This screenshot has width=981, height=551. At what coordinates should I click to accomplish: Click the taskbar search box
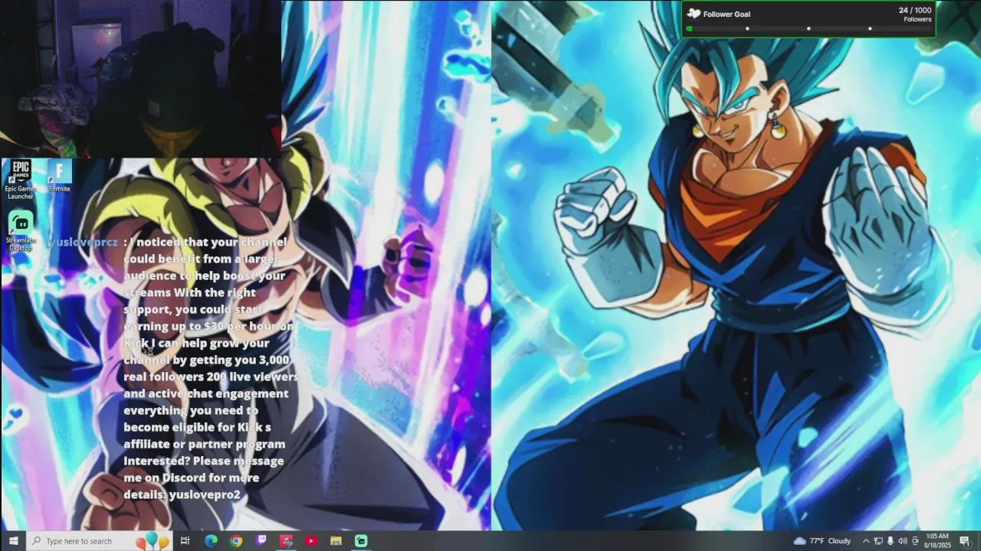click(100, 541)
